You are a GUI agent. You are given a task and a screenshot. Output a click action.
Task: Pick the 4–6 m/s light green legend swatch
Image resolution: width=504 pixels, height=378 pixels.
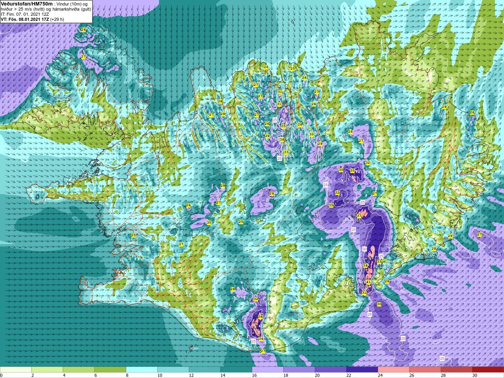[79, 370]
